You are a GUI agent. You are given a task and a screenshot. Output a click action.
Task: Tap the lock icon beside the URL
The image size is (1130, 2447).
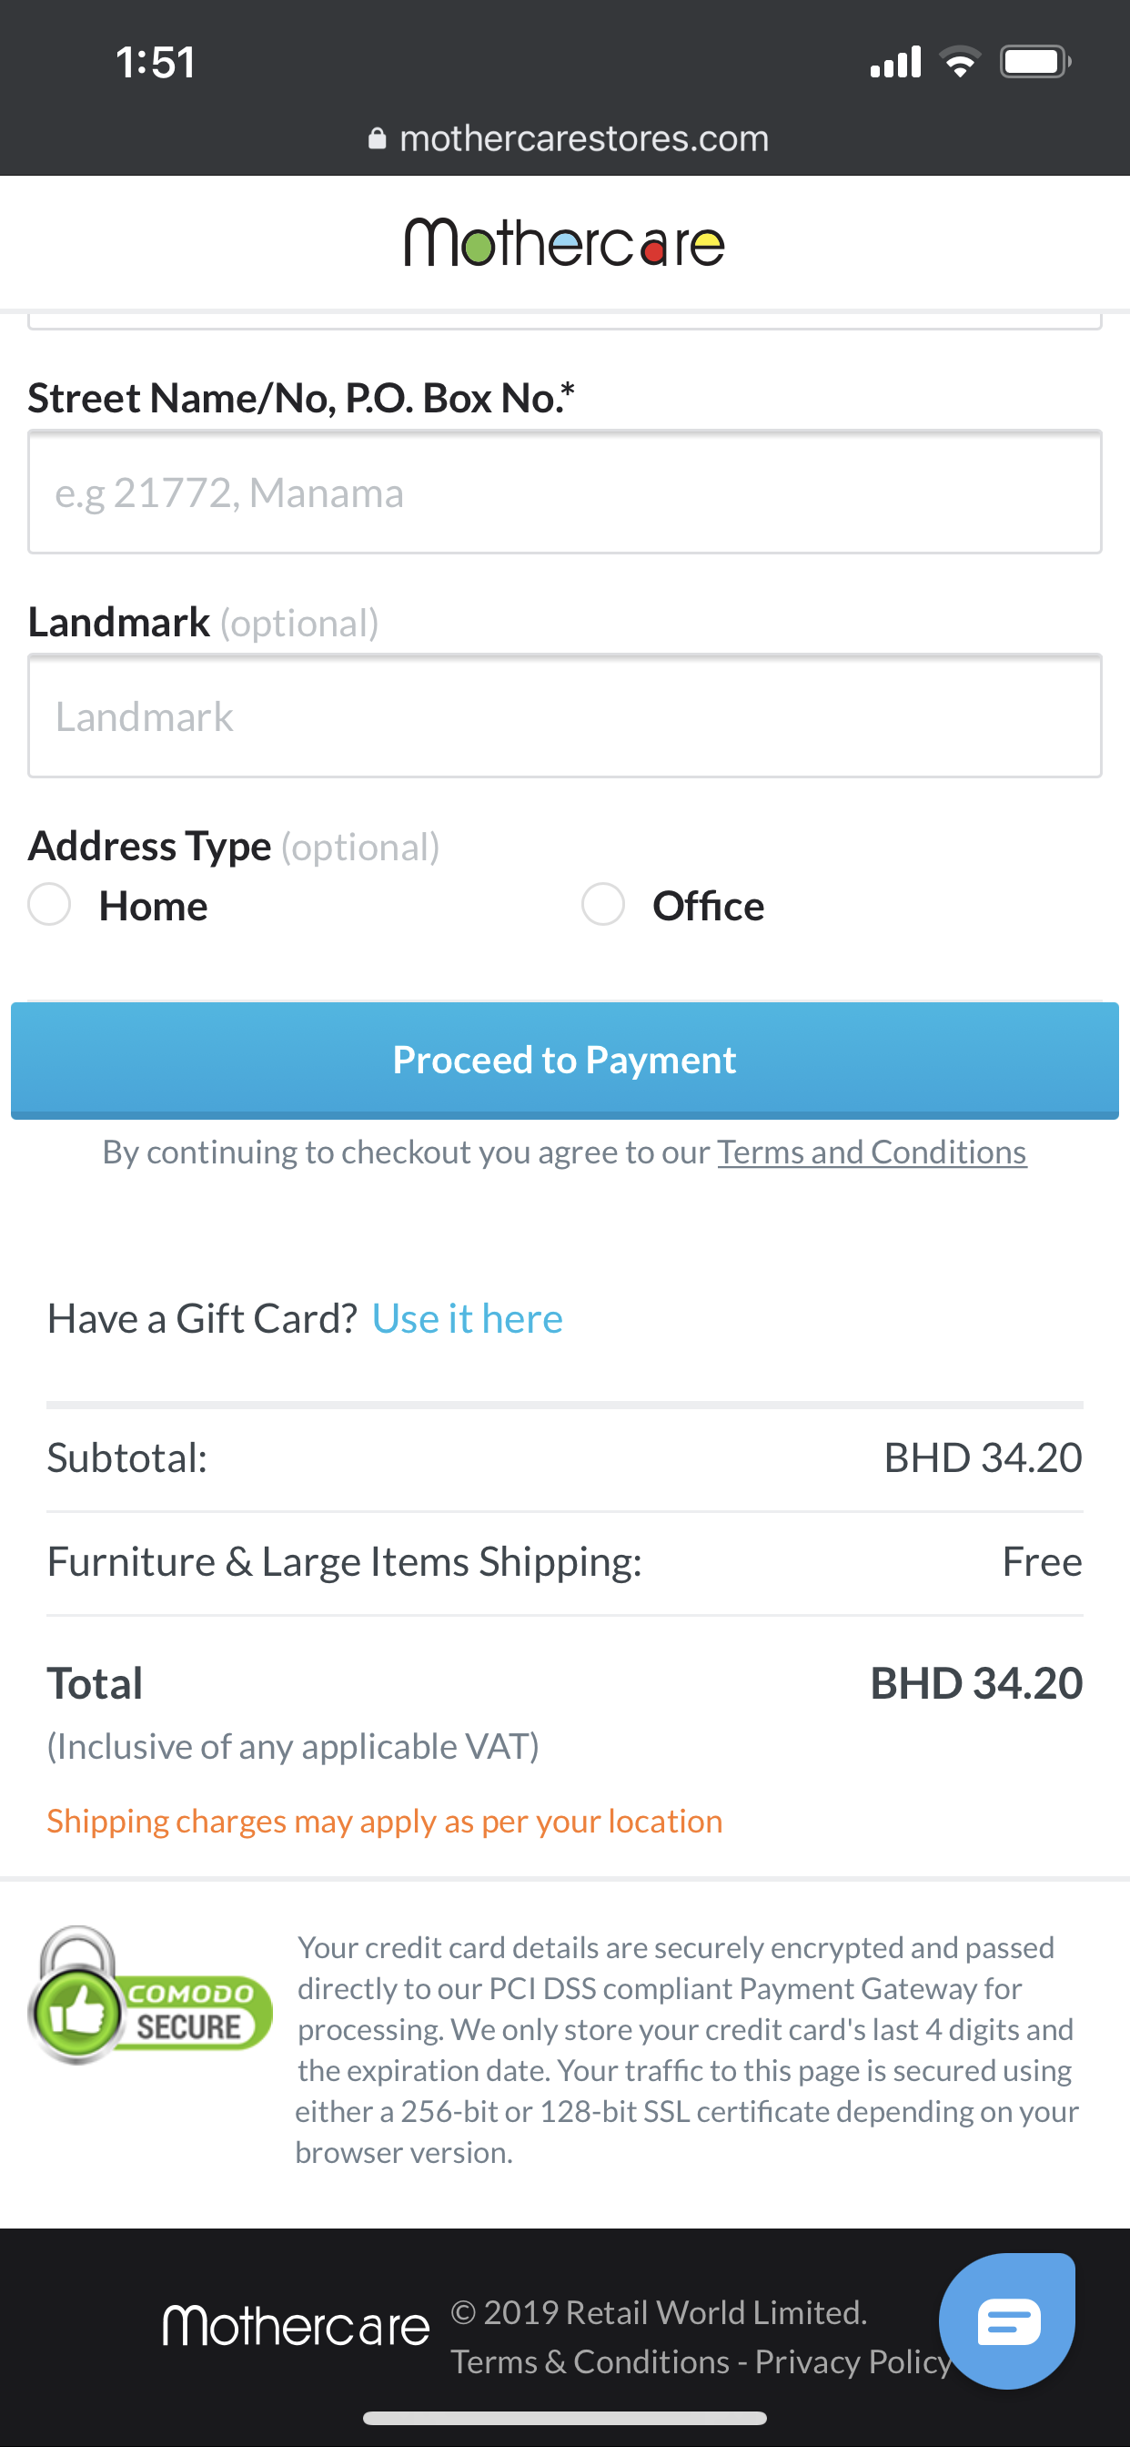(377, 139)
